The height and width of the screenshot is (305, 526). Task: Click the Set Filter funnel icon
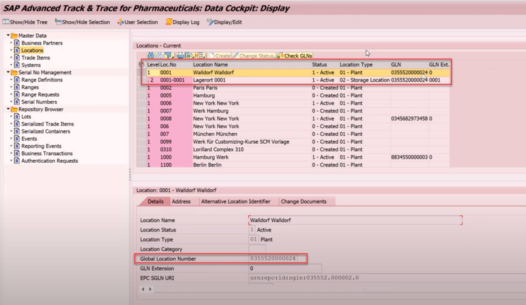169,55
